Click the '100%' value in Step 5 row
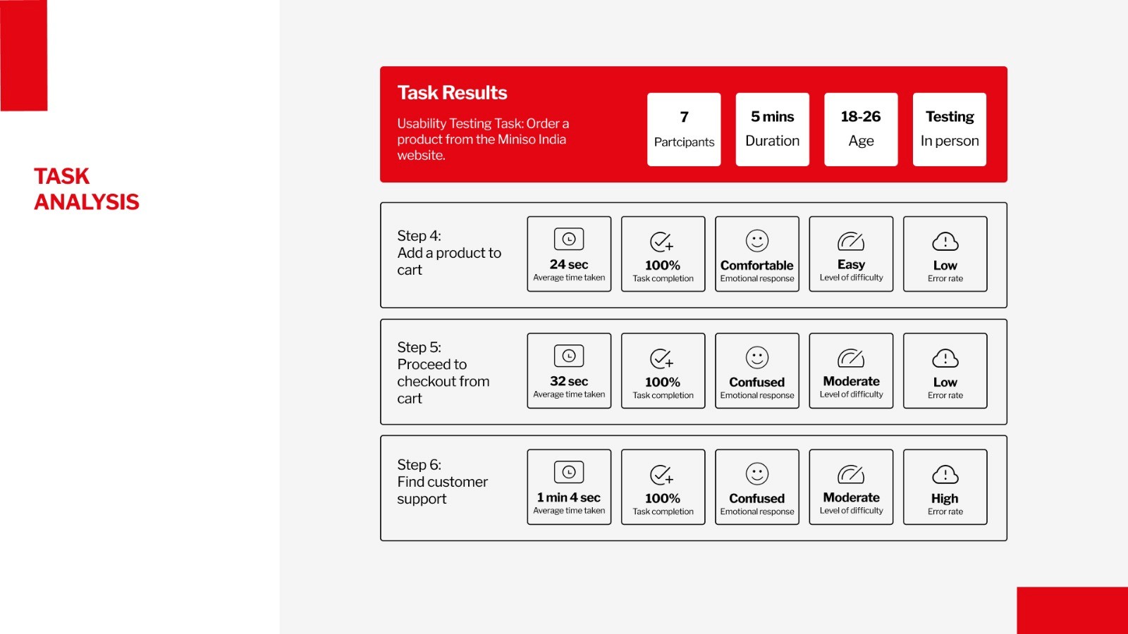Screen dimensions: 1128x634 [663, 383]
